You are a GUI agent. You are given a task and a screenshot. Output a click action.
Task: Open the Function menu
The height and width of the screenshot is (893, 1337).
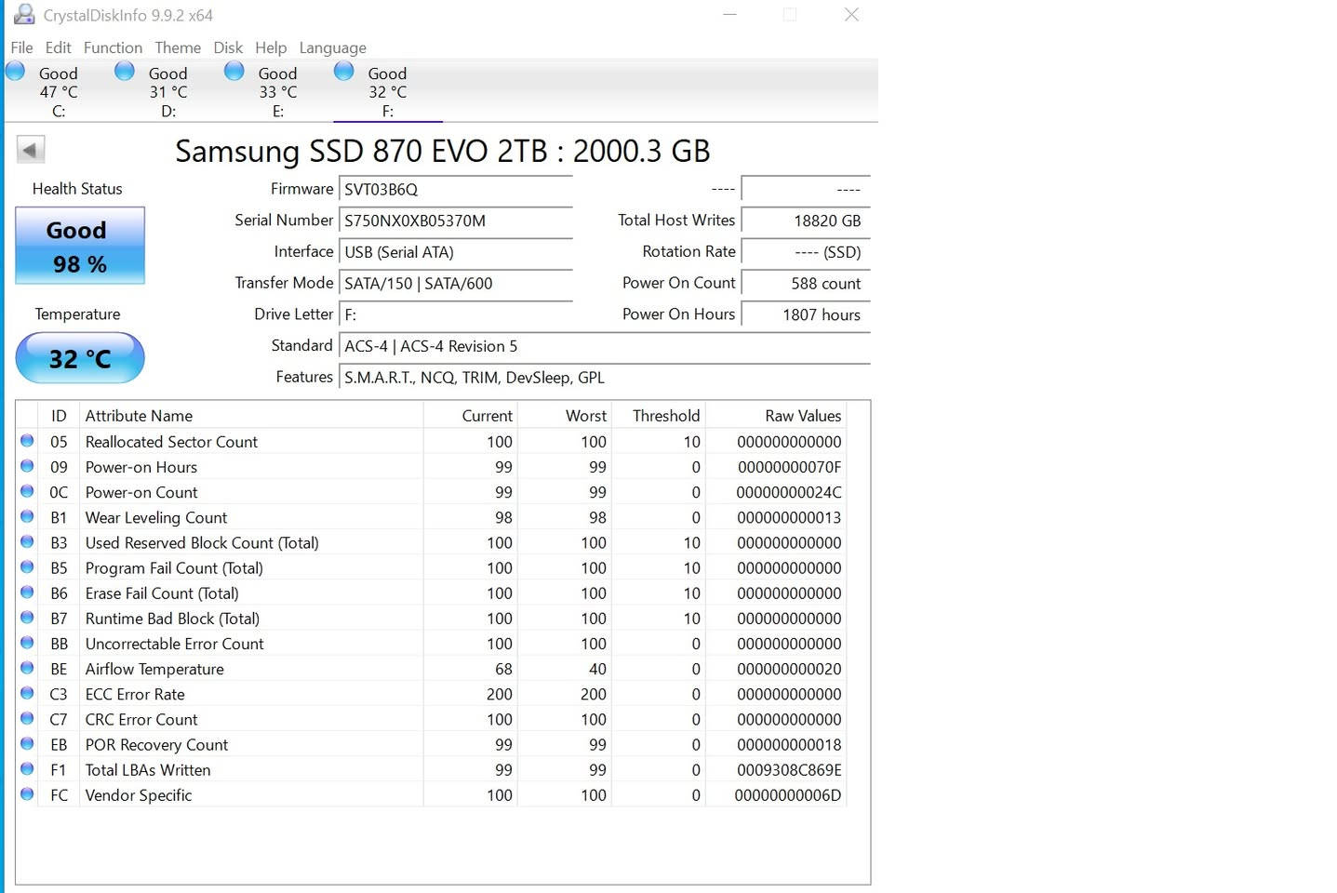[113, 47]
